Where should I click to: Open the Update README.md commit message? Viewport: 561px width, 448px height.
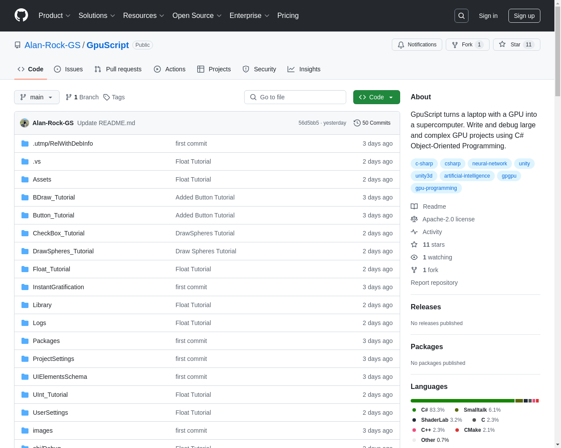pos(106,123)
